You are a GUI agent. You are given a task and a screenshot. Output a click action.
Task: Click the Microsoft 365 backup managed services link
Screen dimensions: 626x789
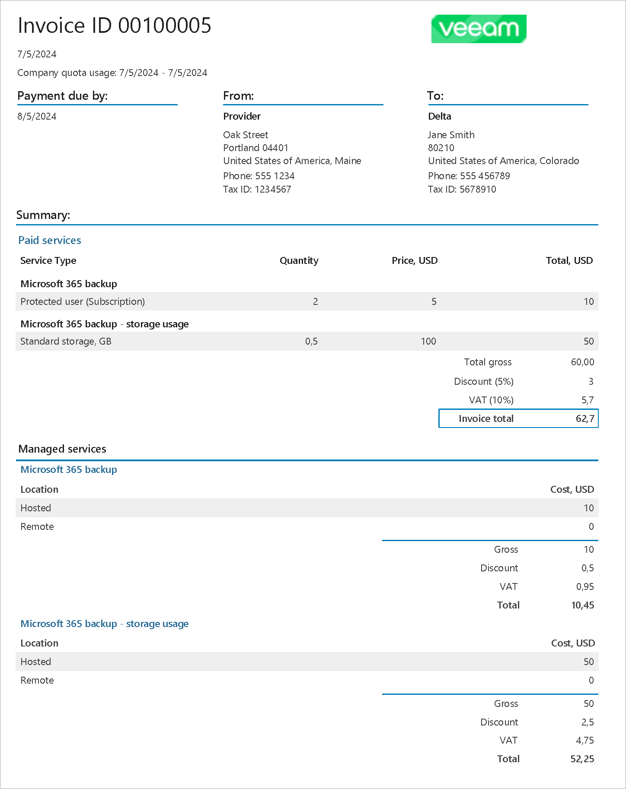[69, 469]
